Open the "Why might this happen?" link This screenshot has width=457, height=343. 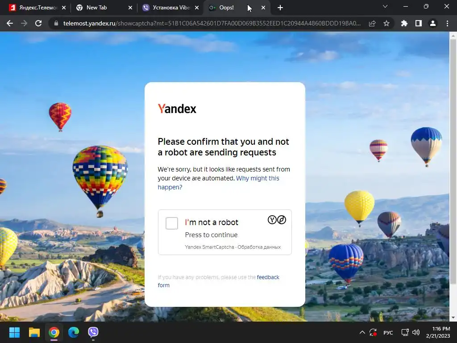(x=218, y=183)
